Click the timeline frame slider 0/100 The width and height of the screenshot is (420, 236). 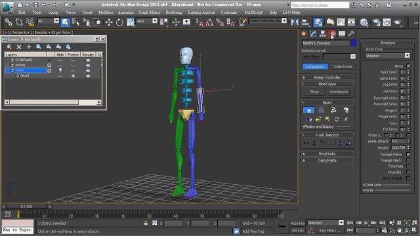pos(26,206)
